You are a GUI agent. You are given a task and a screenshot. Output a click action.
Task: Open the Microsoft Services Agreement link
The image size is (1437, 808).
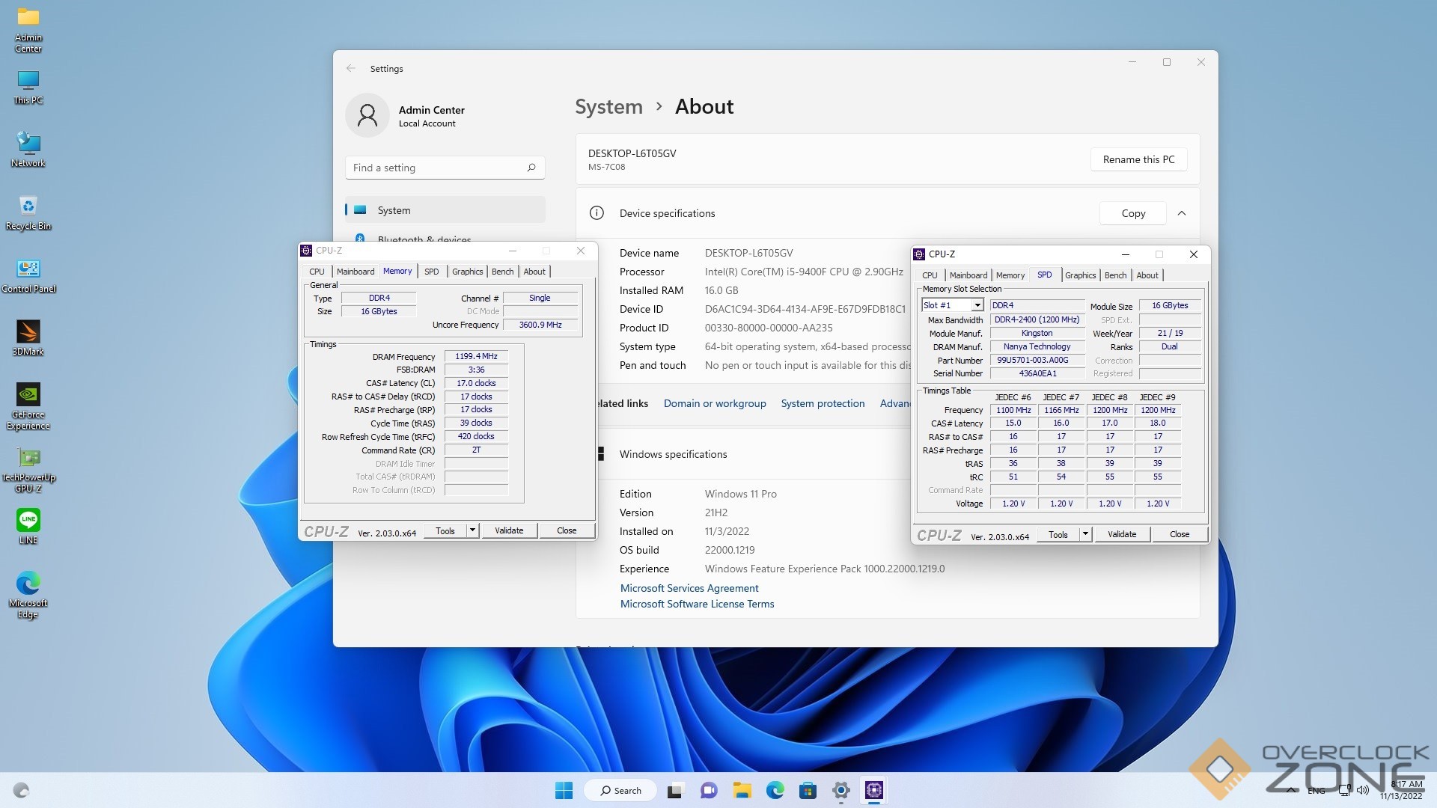[x=689, y=588]
